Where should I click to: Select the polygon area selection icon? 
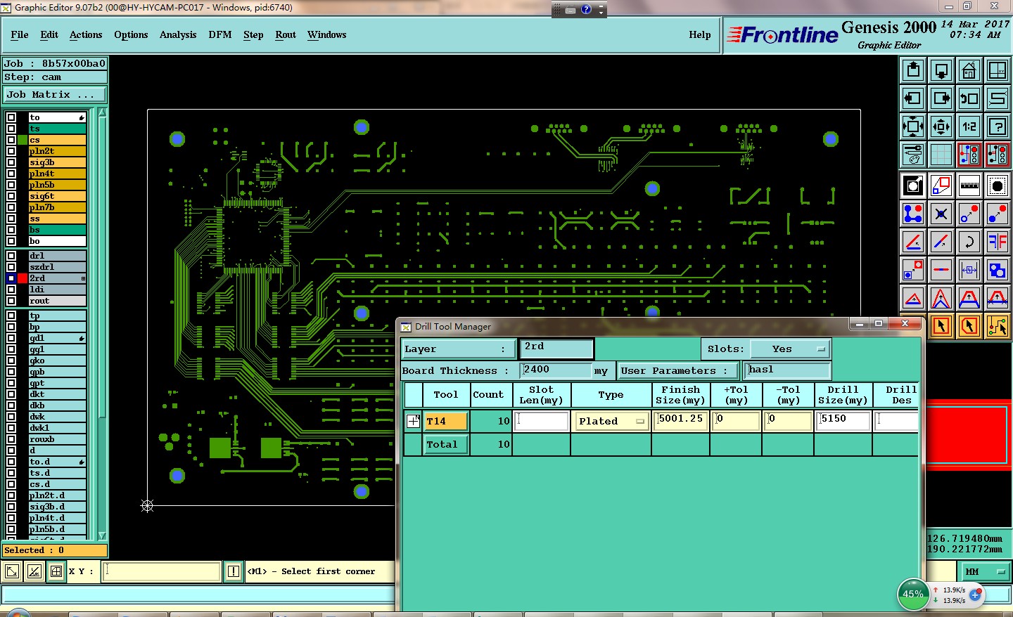[941, 186]
